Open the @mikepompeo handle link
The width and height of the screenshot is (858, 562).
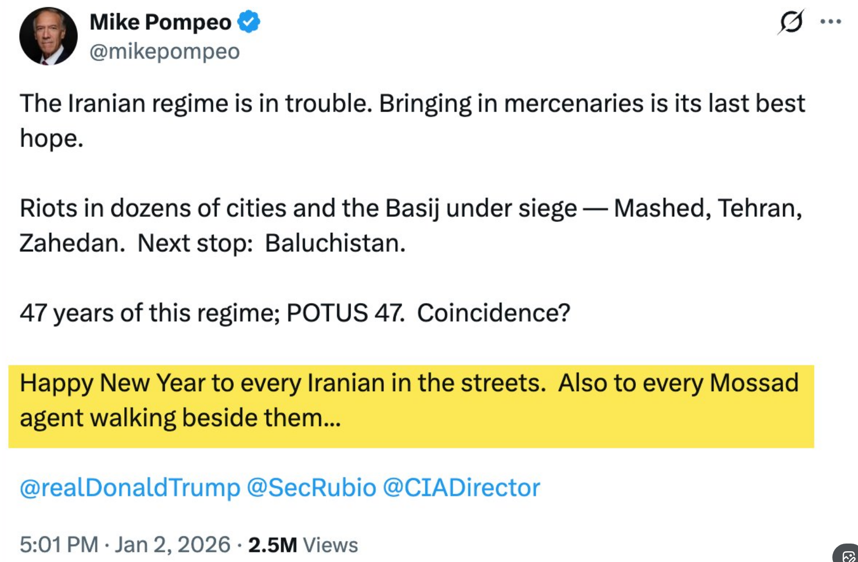tap(164, 51)
